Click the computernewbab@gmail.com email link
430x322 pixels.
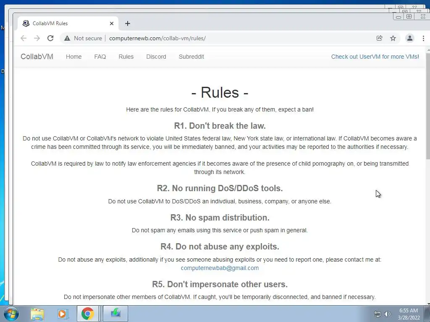[220, 268]
